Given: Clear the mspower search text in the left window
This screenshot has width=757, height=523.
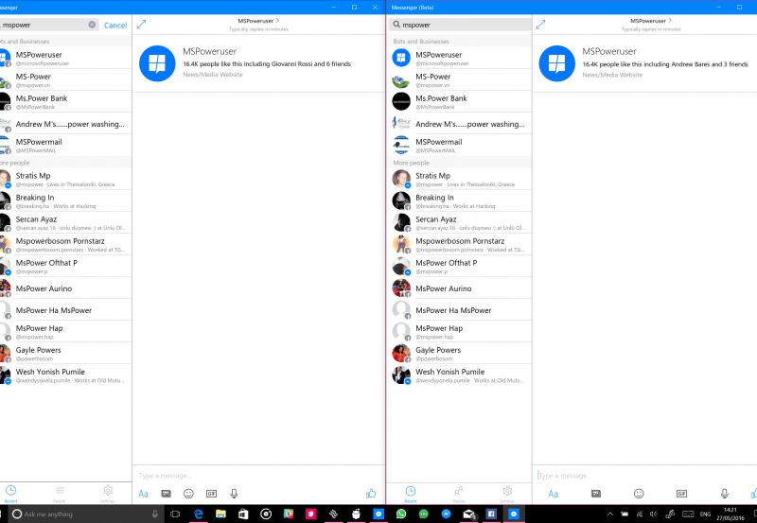Looking at the screenshot, I should (92, 25).
